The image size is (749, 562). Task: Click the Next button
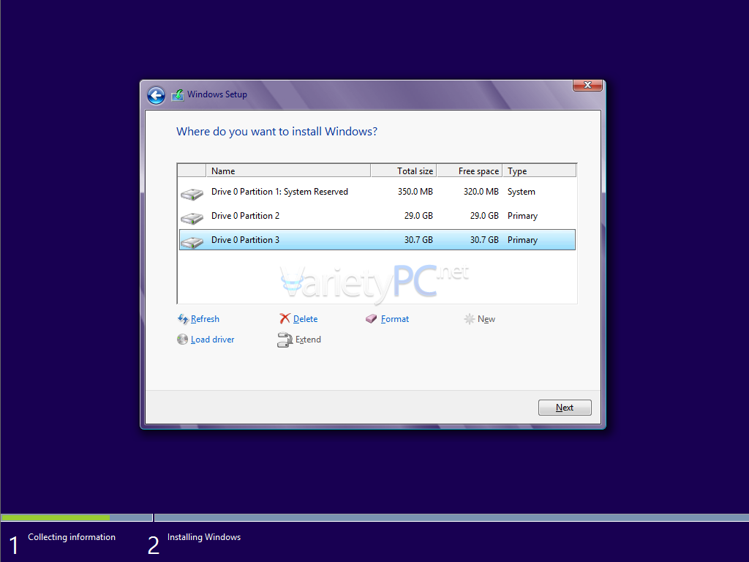click(565, 408)
